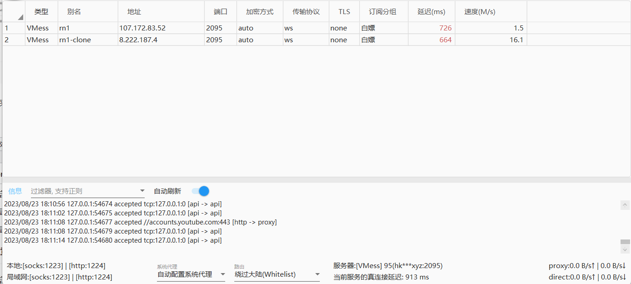The image size is (631, 284).
Task: Toggle the 自动刷新 switch
Action: pyautogui.click(x=201, y=191)
